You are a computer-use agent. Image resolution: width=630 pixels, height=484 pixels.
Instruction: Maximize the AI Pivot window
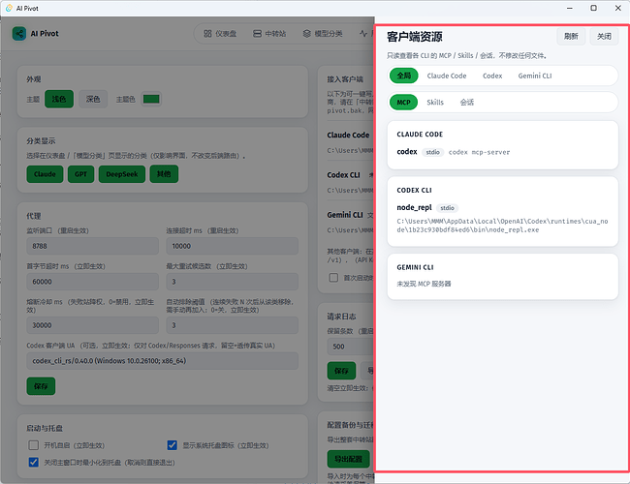(x=593, y=8)
